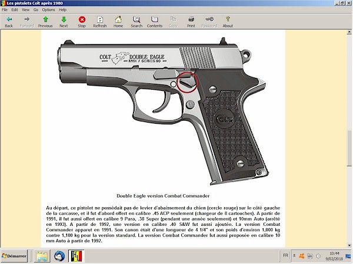Viewport: 353px width, 264px height.
Task: Go to the Next page
Action: (x=64, y=22)
